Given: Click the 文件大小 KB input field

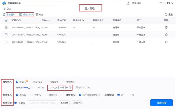Looking at the screenshot, I should point(62,88).
